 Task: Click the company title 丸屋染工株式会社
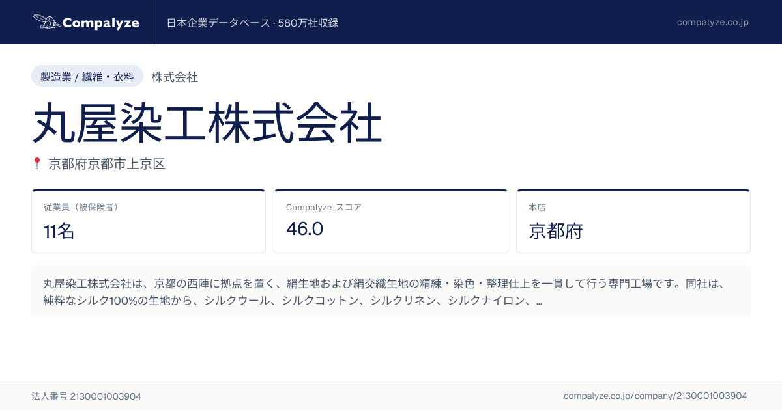[x=207, y=124]
